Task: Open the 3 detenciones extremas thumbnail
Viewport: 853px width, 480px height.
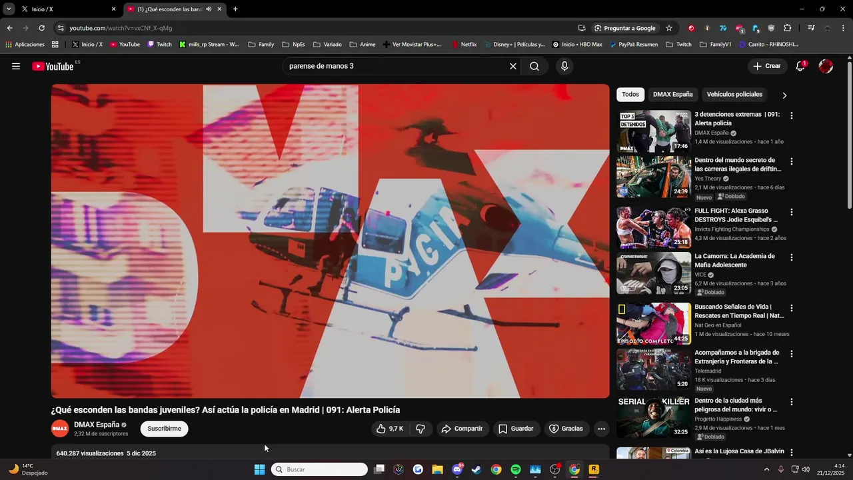Action: coord(654,131)
